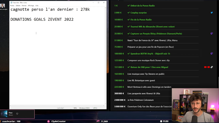Open the Format menu in Notepad
The width and height of the screenshot is (219, 123).
pos(24,5)
